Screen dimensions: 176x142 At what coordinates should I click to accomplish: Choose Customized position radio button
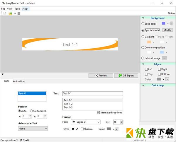(x=31, y=111)
